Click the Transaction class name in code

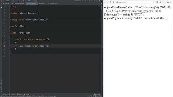click(24, 33)
